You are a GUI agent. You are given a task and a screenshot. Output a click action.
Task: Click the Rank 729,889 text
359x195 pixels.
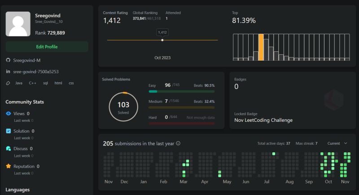(50, 33)
